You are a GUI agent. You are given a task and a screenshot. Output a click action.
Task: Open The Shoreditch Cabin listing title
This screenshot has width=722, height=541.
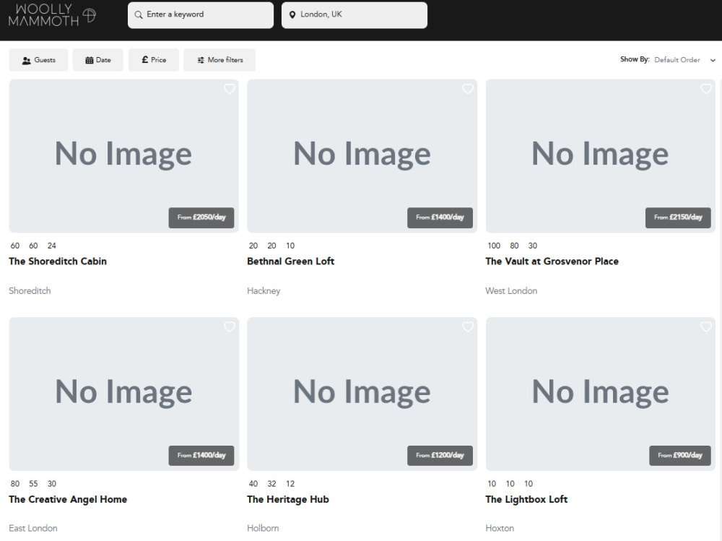pyautogui.click(x=58, y=261)
